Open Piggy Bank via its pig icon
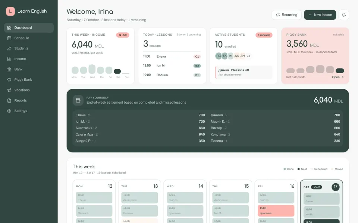Viewport: 358px width, 223px height. (9, 80)
